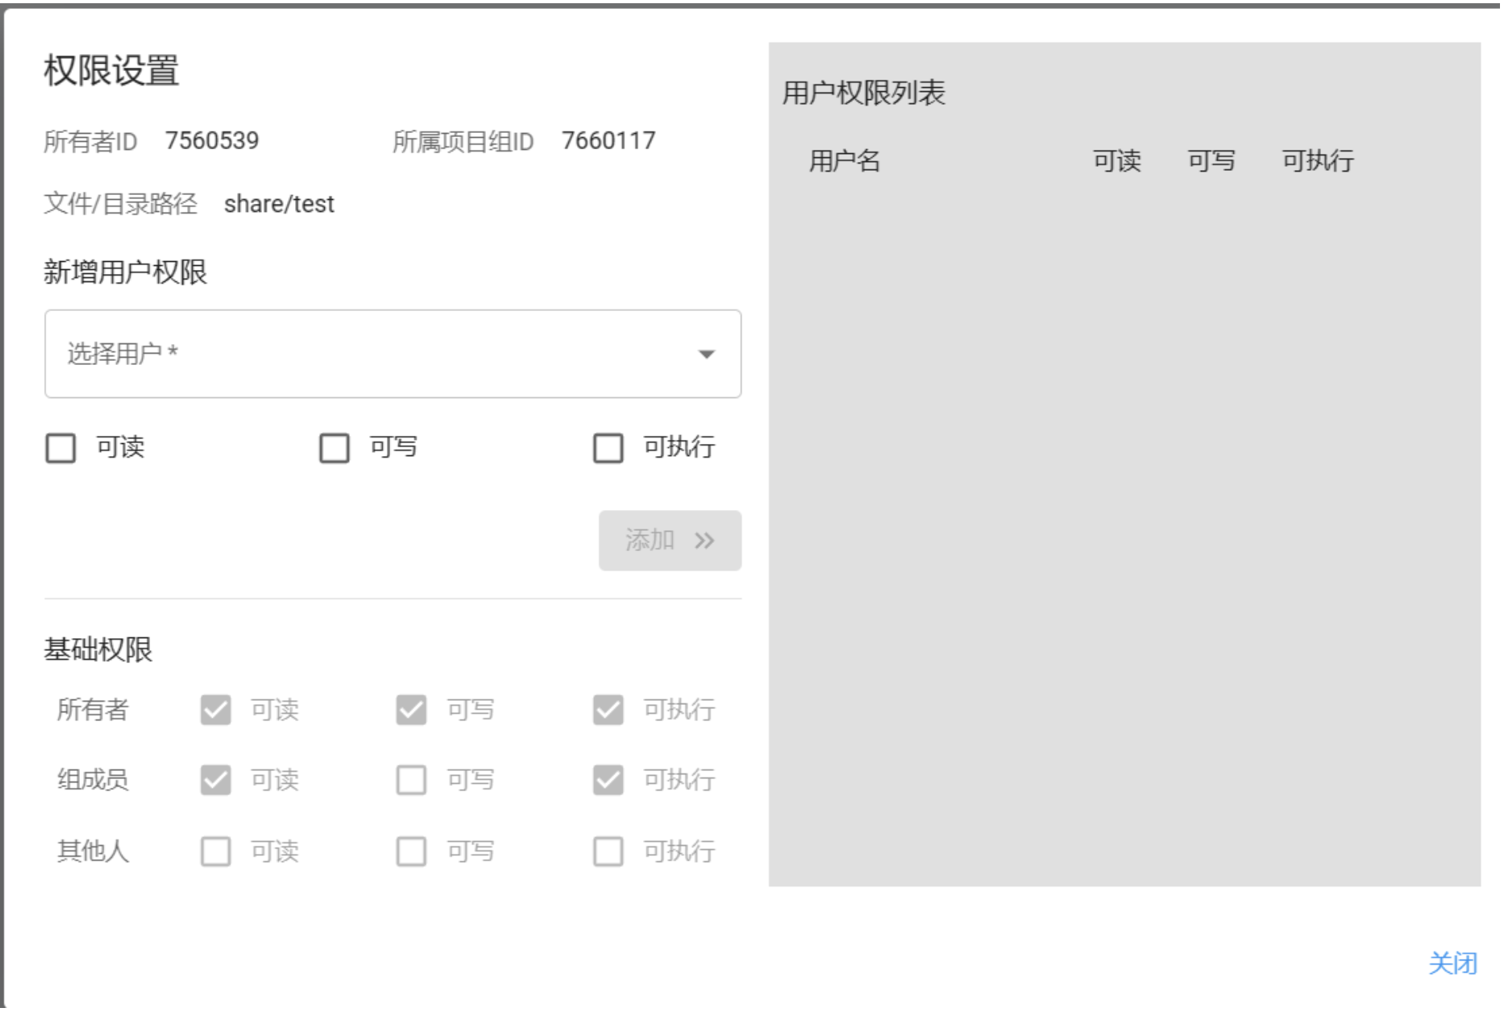Toggle 其他人 可写 checkbox

click(411, 851)
